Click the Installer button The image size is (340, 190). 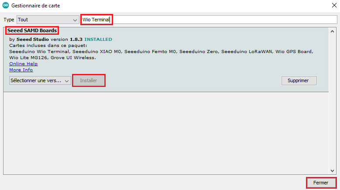click(89, 80)
